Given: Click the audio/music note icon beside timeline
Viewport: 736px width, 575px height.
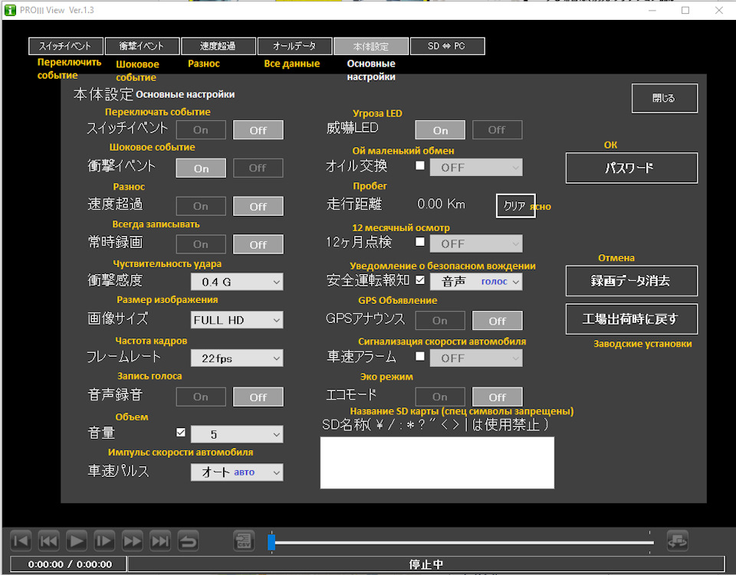Looking at the screenshot, I should point(677,541).
